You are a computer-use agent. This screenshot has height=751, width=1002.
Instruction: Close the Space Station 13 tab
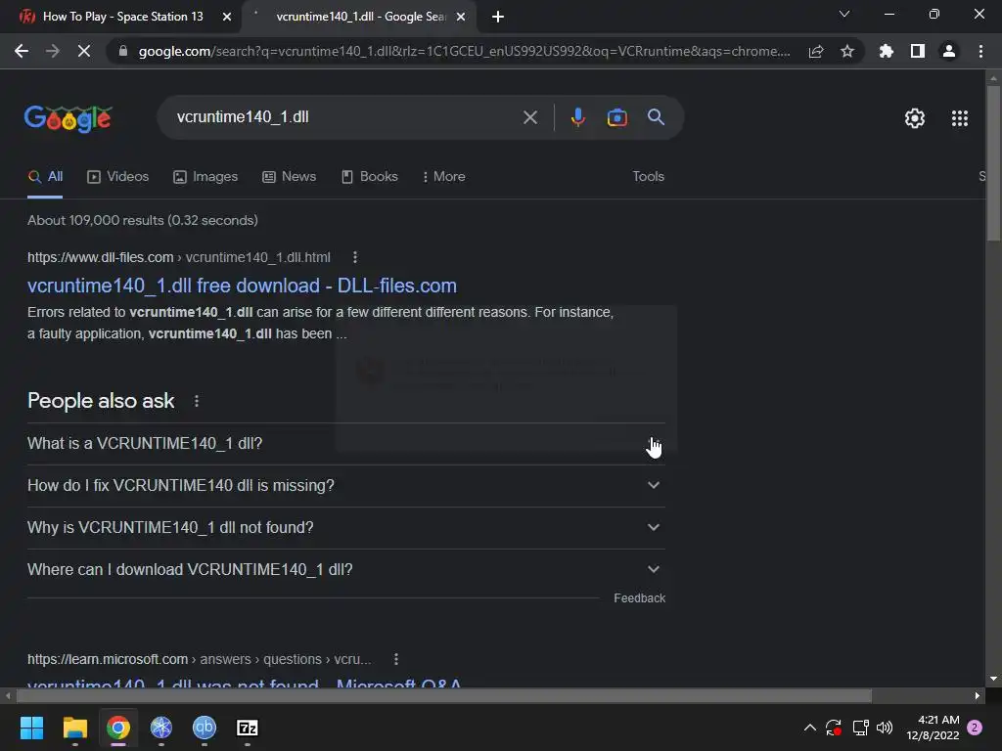[x=227, y=17]
